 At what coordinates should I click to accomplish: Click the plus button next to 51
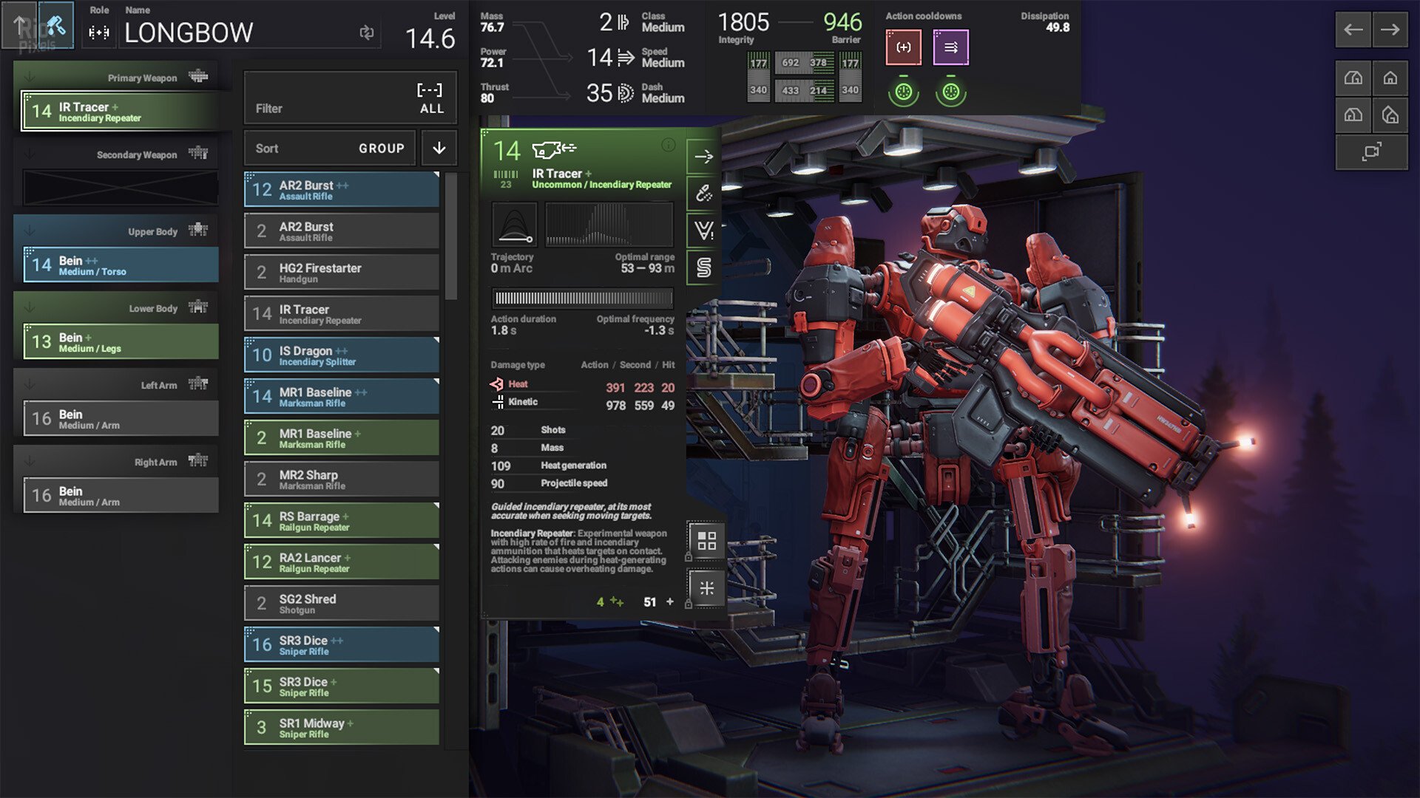click(670, 601)
